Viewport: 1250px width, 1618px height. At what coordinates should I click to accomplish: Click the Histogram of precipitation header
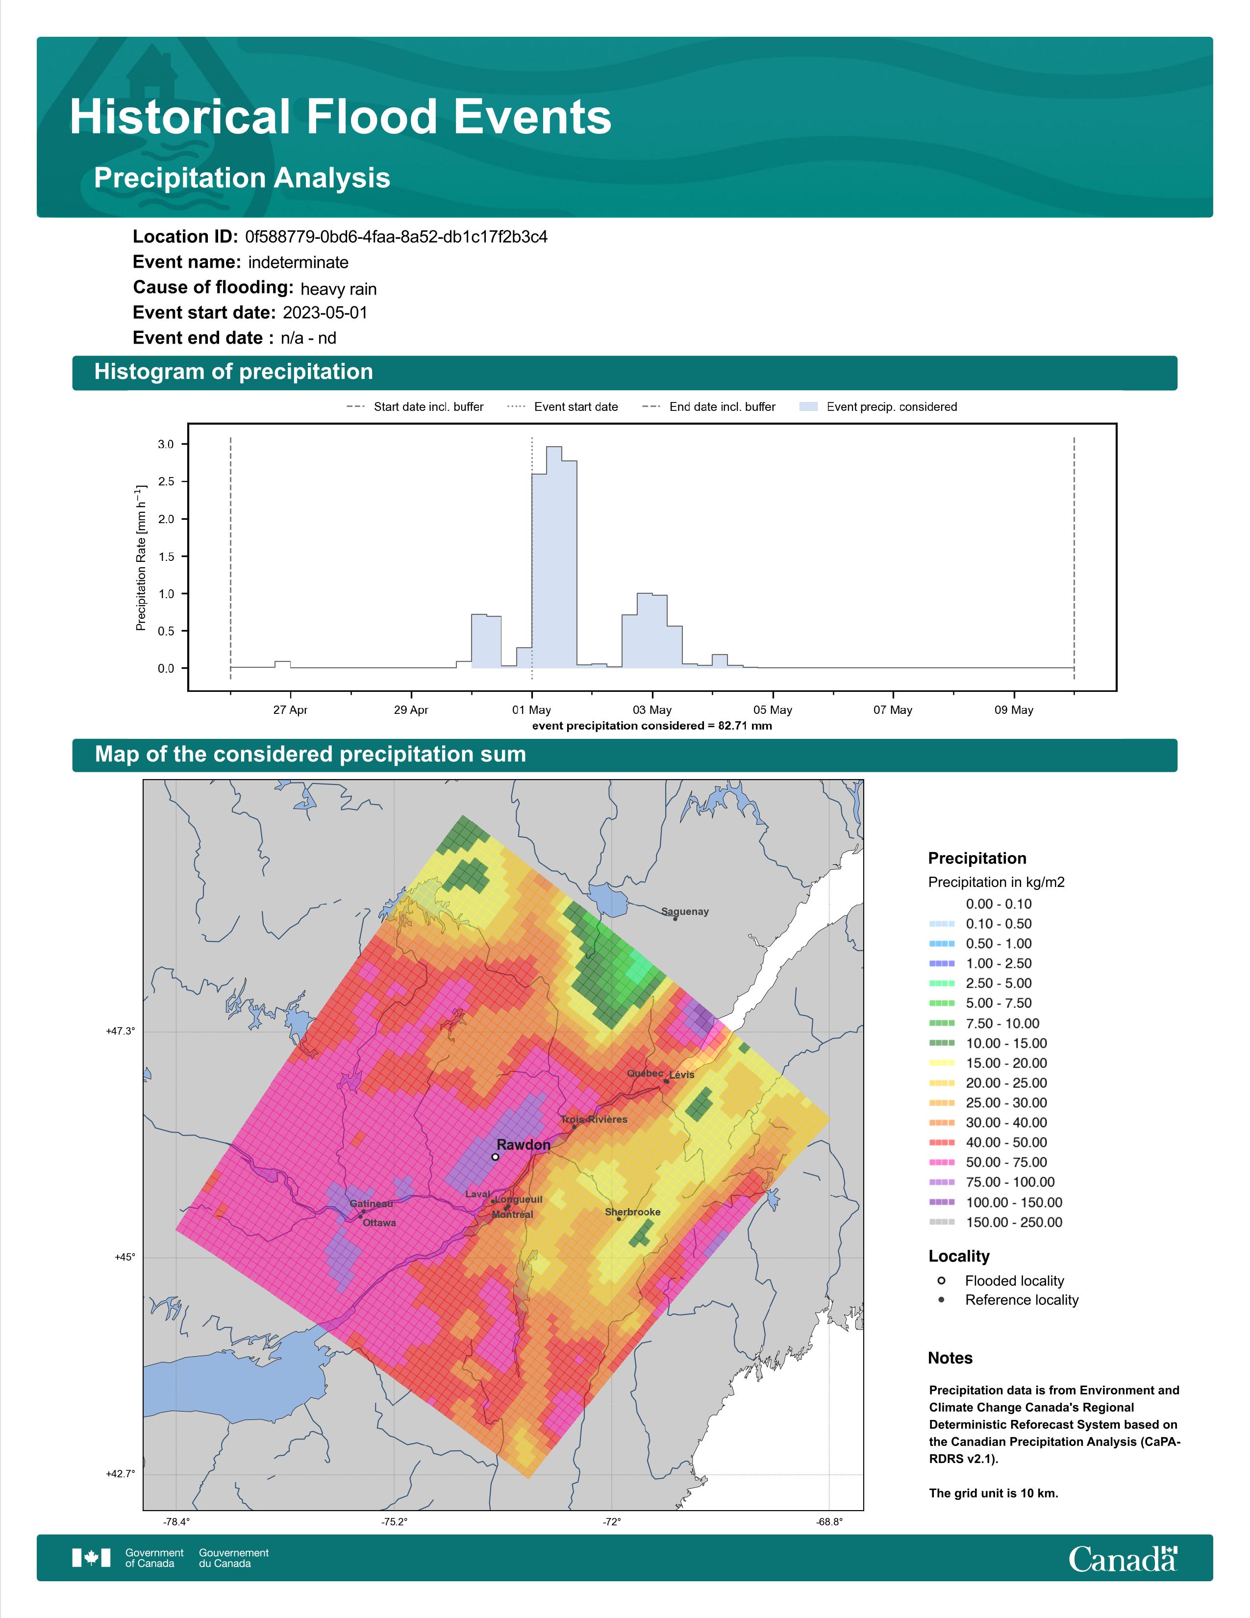click(233, 372)
